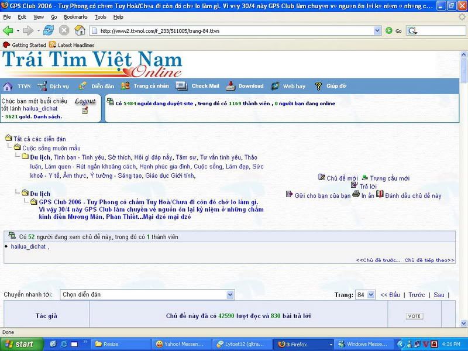Click the Giúp đỡ question mark icon

click(318, 86)
